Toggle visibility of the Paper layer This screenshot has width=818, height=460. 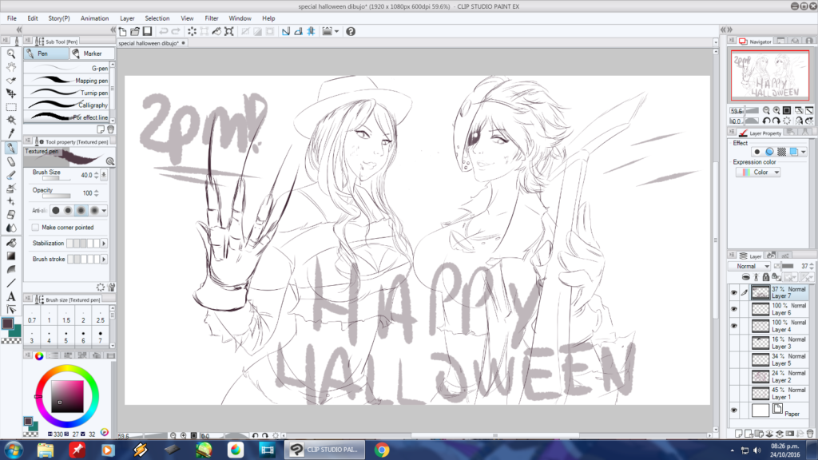pyautogui.click(x=734, y=410)
